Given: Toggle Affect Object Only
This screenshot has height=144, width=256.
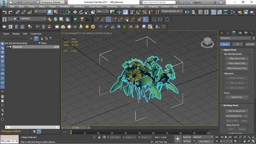Looking at the screenshot, I should tap(237, 63).
